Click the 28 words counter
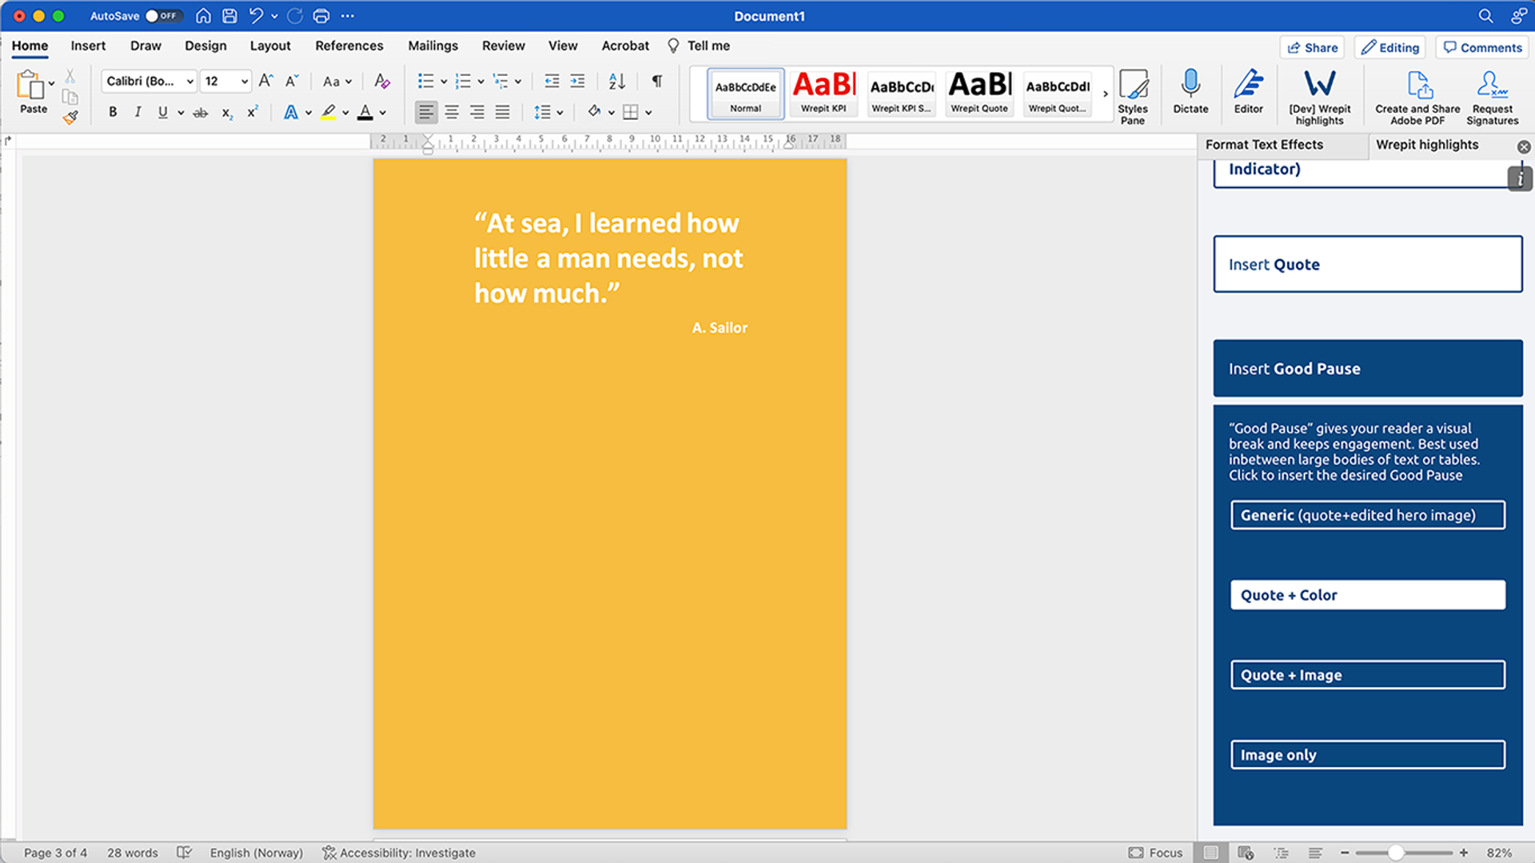 pos(132,853)
